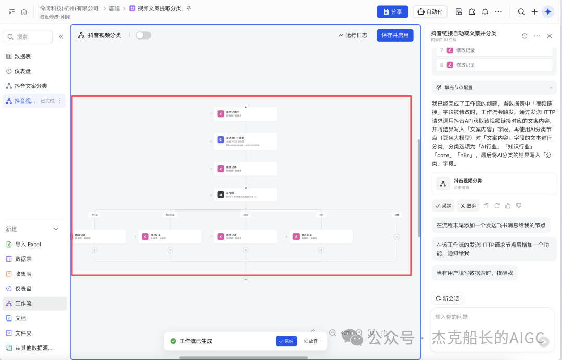Viewport: 562px width, 360px height.
Task: Collapse the 新建 section chevron
Action: (x=56, y=229)
